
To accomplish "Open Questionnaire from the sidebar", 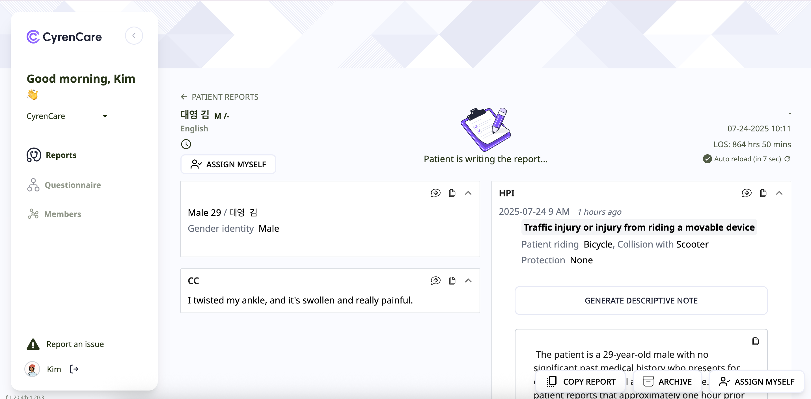I will coord(72,185).
